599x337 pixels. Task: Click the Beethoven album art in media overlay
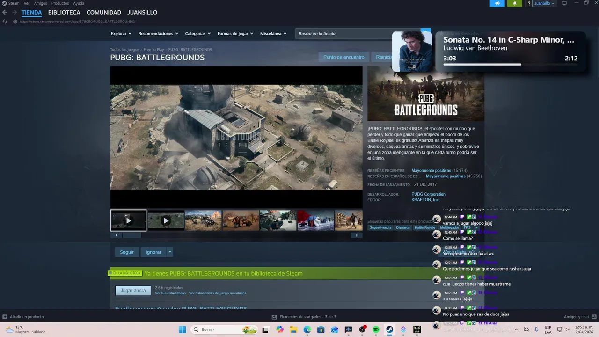pos(412,51)
